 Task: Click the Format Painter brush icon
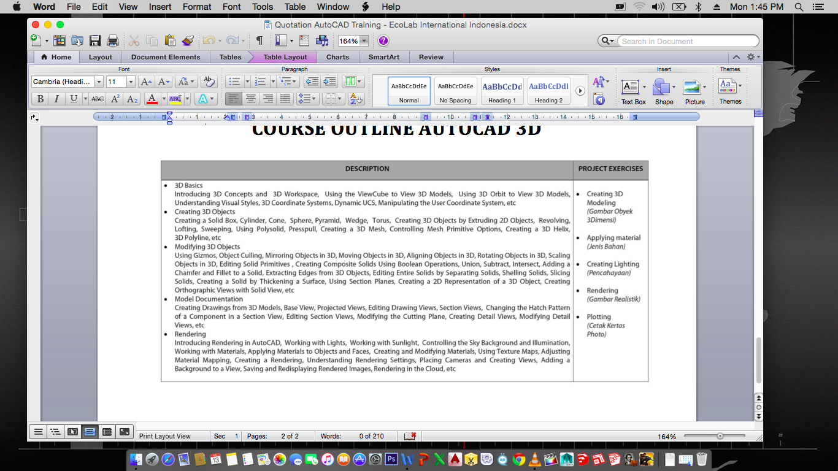coord(188,41)
